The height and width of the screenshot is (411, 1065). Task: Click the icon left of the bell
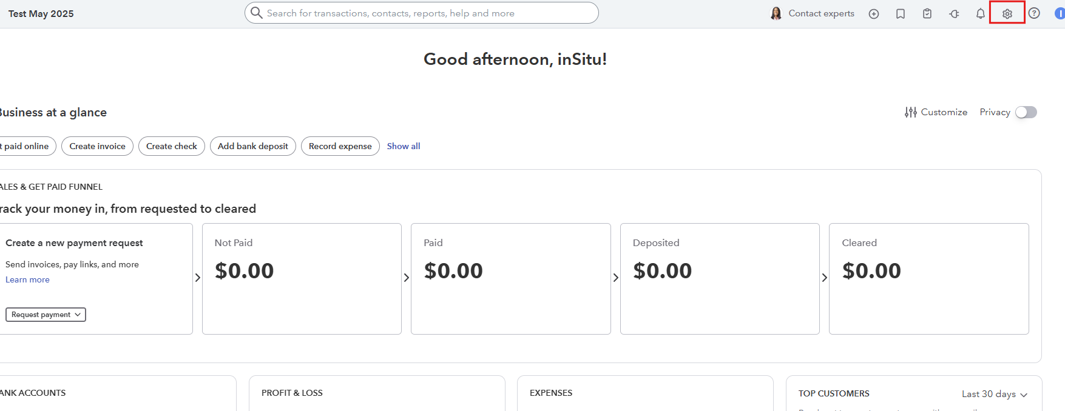coord(954,14)
